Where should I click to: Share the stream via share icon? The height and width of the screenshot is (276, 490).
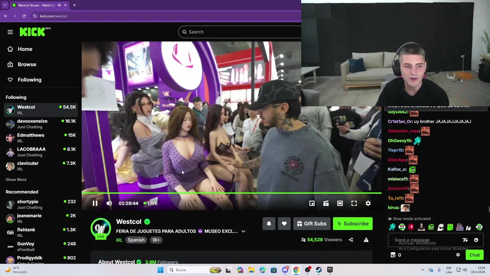click(x=351, y=240)
